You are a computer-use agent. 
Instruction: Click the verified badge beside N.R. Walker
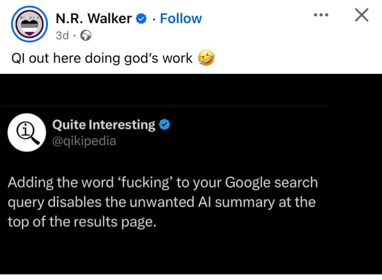click(x=141, y=19)
